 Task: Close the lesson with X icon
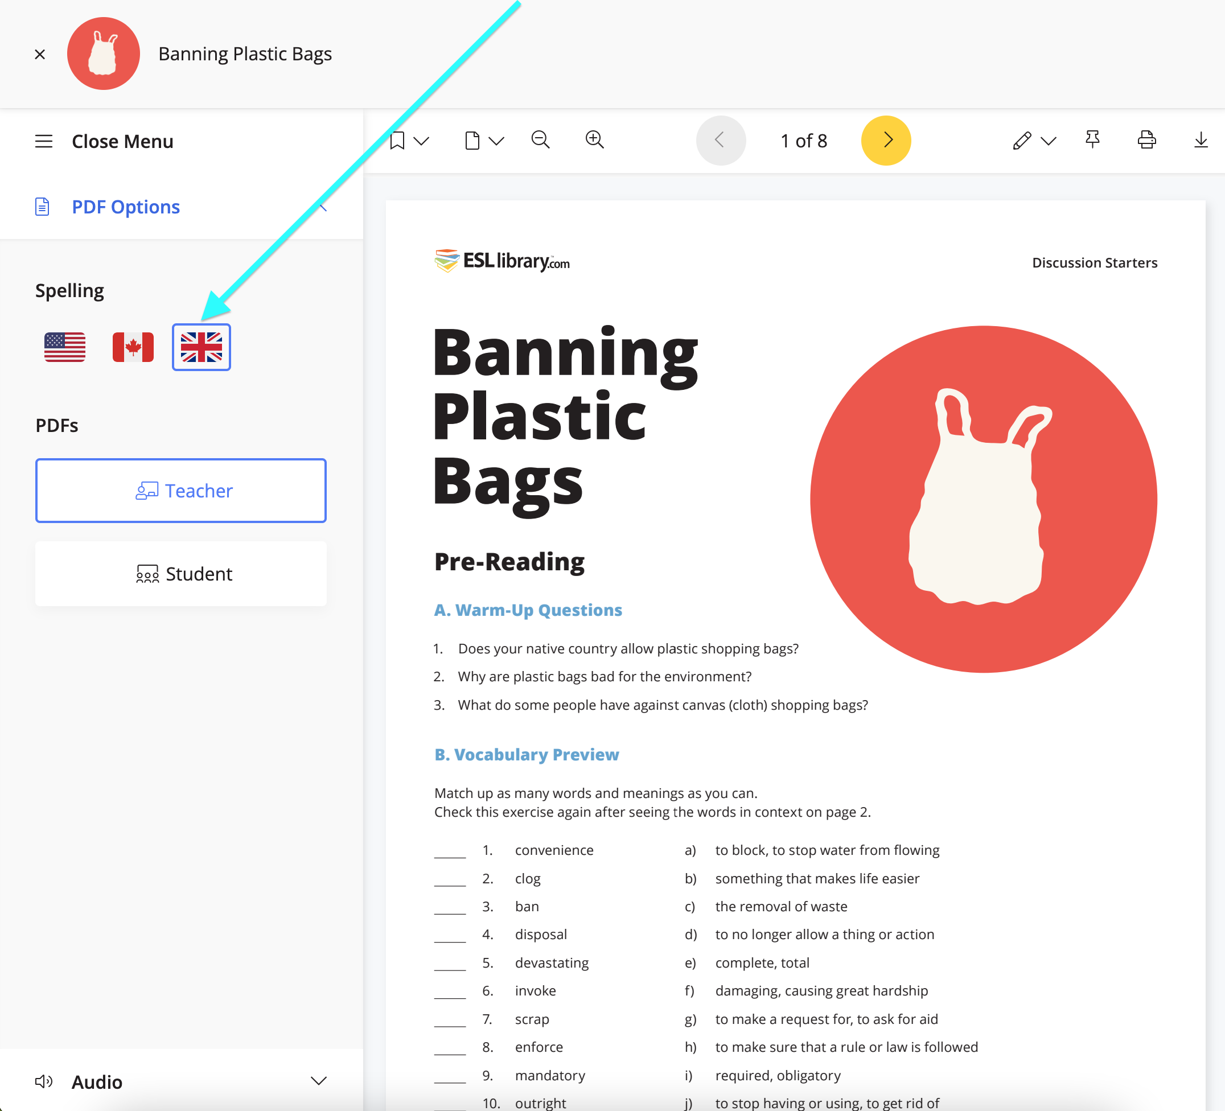(x=40, y=54)
